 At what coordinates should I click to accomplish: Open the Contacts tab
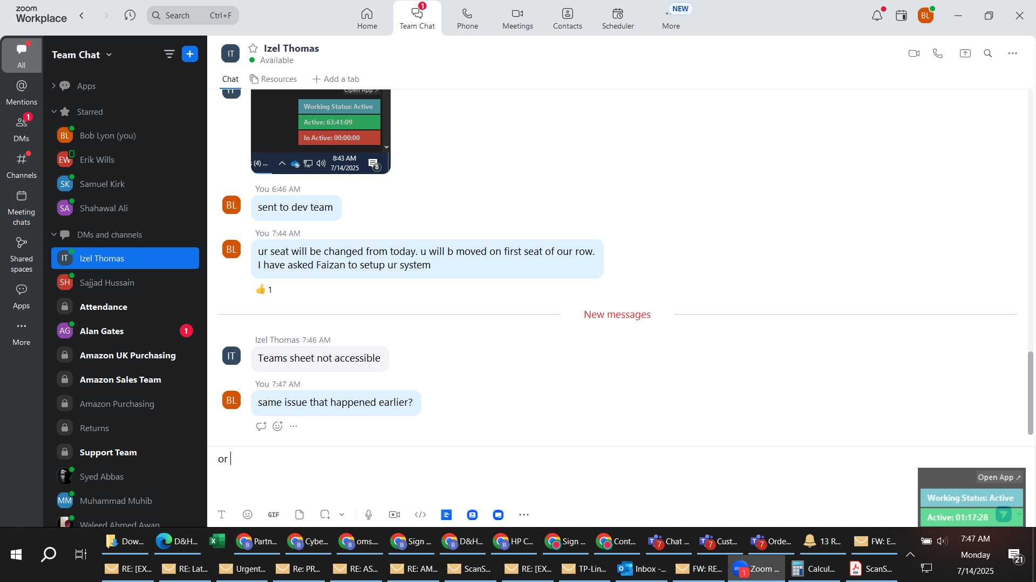pyautogui.click(x=567, y=18)
